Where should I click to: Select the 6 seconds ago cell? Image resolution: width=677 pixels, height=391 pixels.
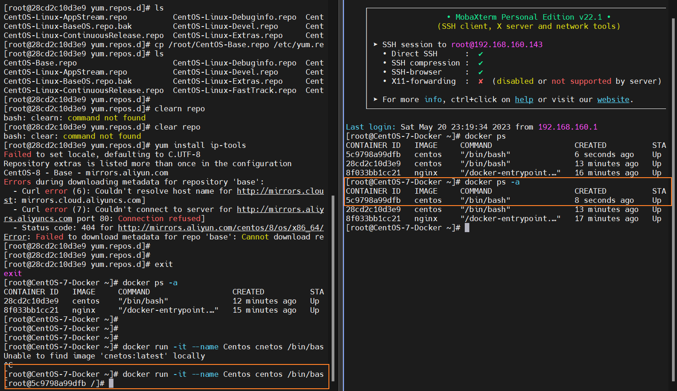click(x=604, y=154)
